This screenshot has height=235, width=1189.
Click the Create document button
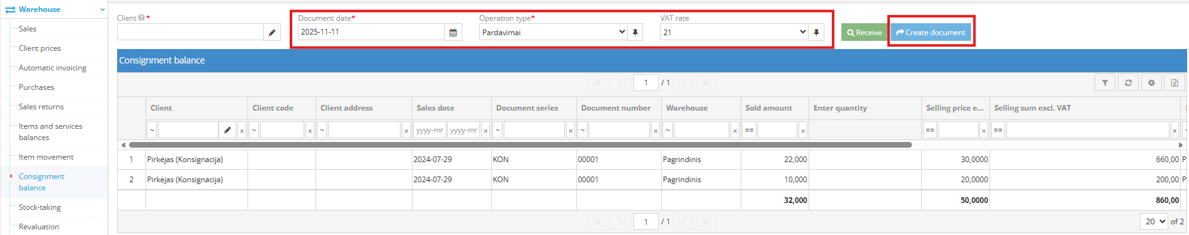[x=930, y=32]
